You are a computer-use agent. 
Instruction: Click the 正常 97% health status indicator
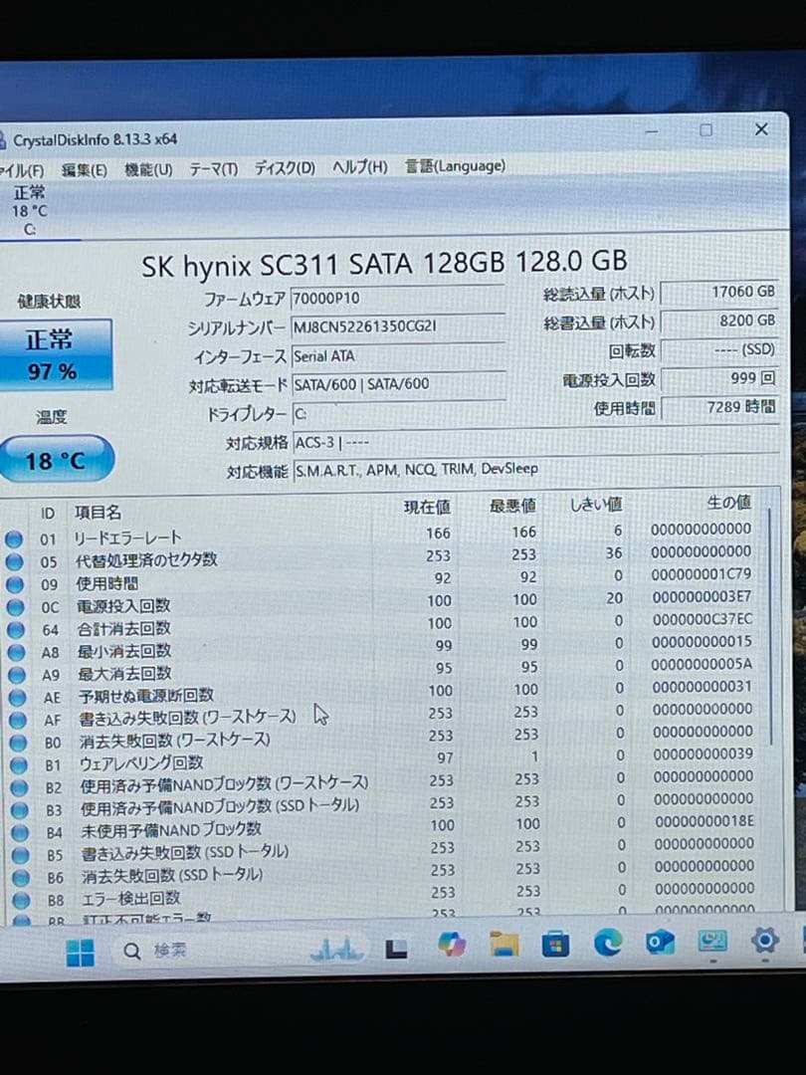click(50, 353)
